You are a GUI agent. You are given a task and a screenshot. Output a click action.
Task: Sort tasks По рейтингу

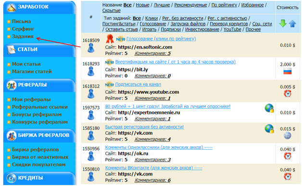click(x=224, y=5)
